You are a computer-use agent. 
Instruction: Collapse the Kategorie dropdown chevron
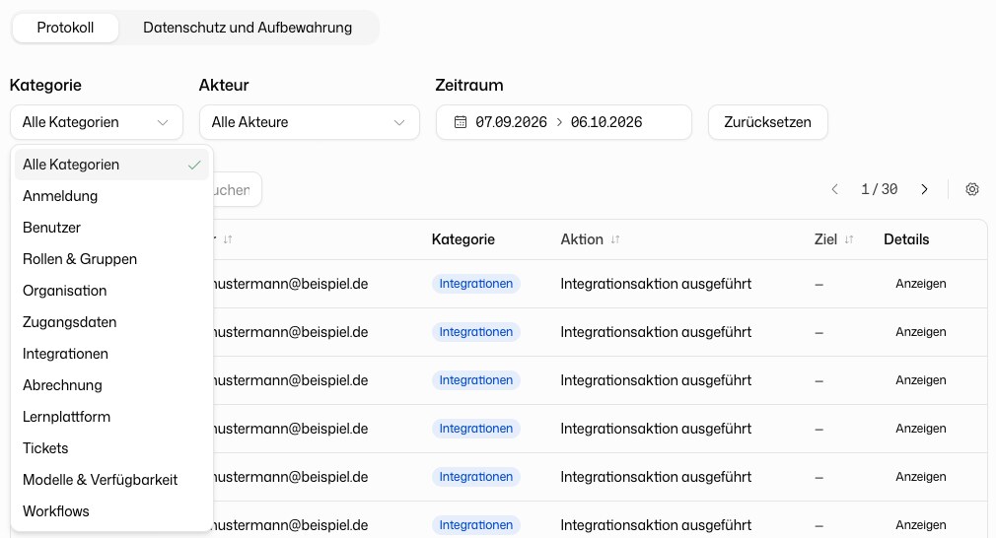163,122
